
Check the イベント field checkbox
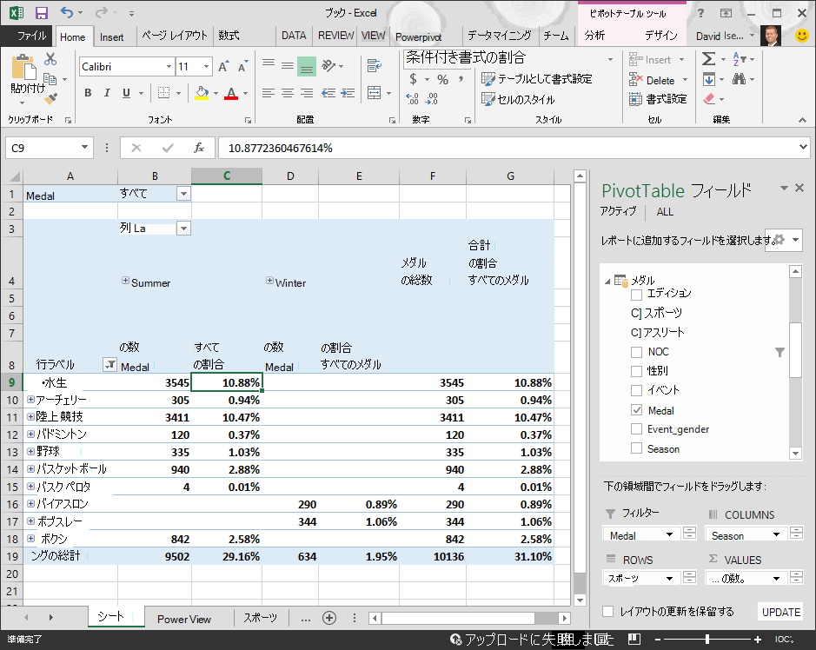[636, 390]
